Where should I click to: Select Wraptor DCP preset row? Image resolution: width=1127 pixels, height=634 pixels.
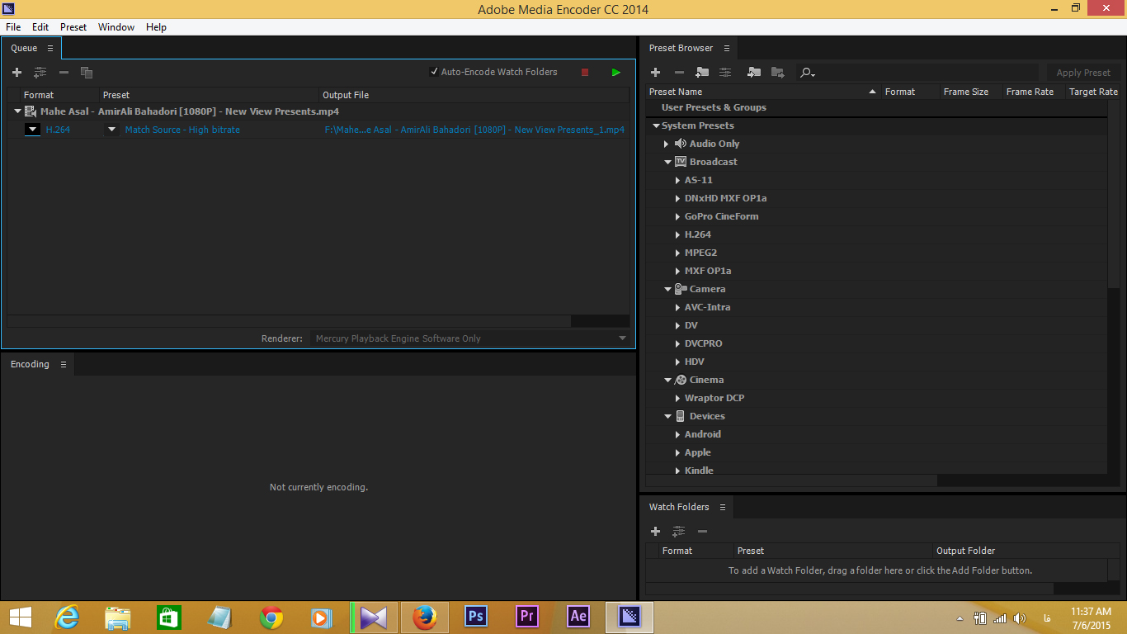876,398
